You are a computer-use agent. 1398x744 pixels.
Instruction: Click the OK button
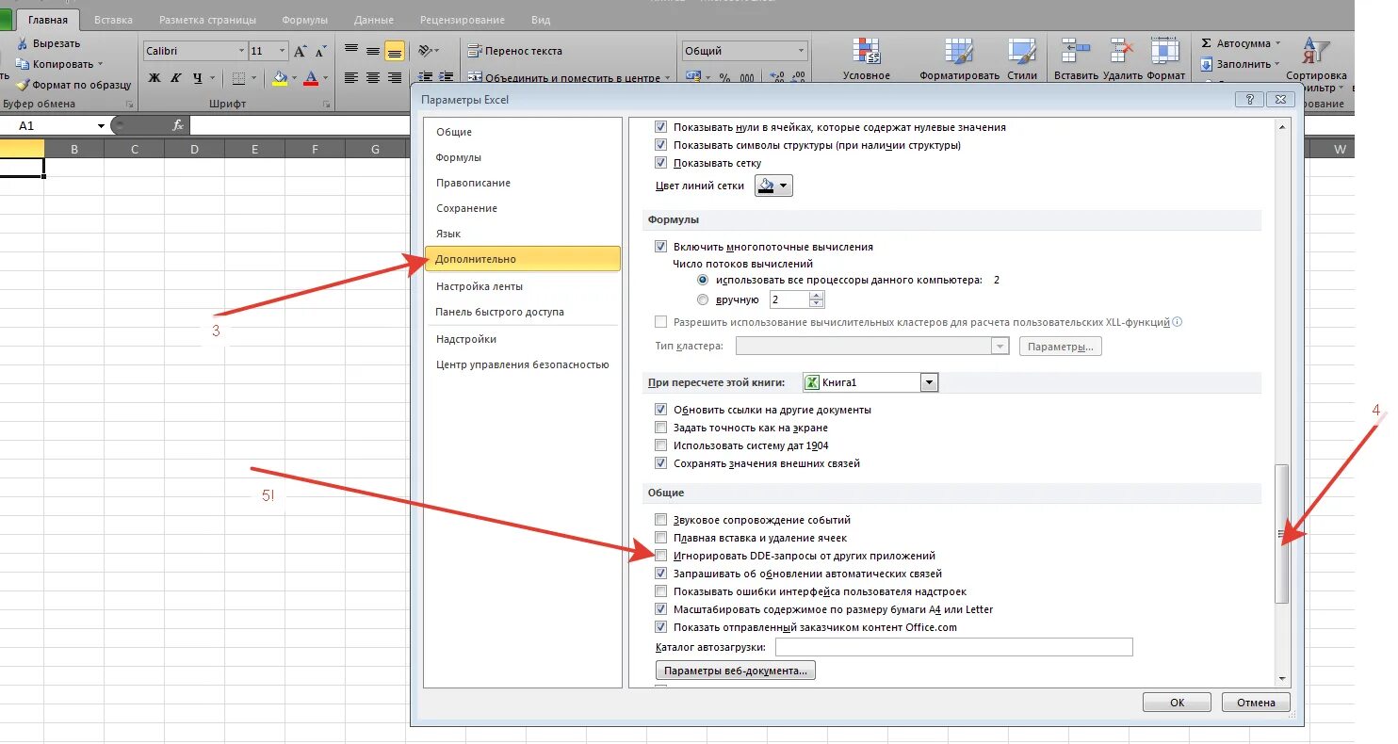pos(1178,703)
